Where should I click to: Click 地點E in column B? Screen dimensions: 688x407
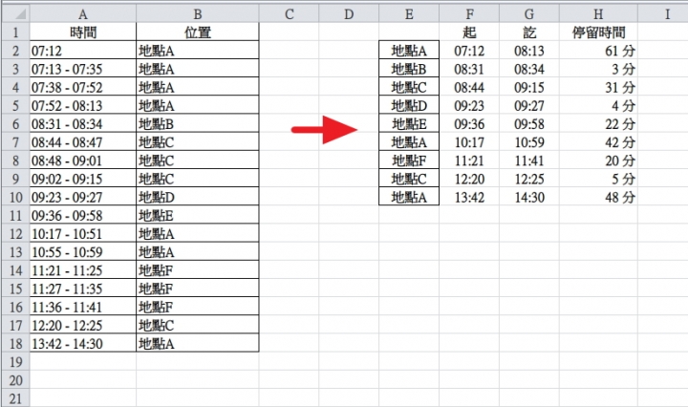click(198, 215)
